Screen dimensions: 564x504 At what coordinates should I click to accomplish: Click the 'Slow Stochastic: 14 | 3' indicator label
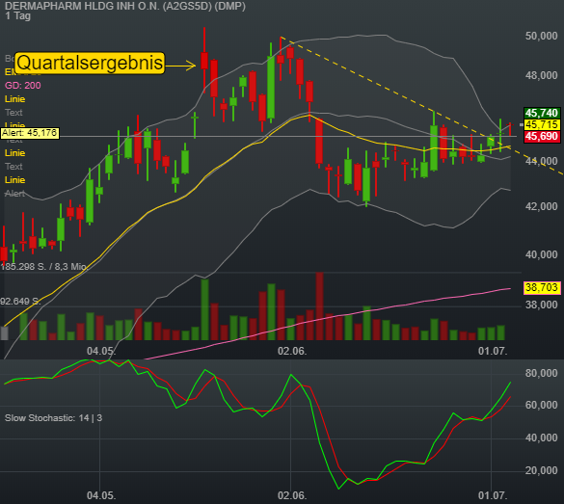pos(53,418)
